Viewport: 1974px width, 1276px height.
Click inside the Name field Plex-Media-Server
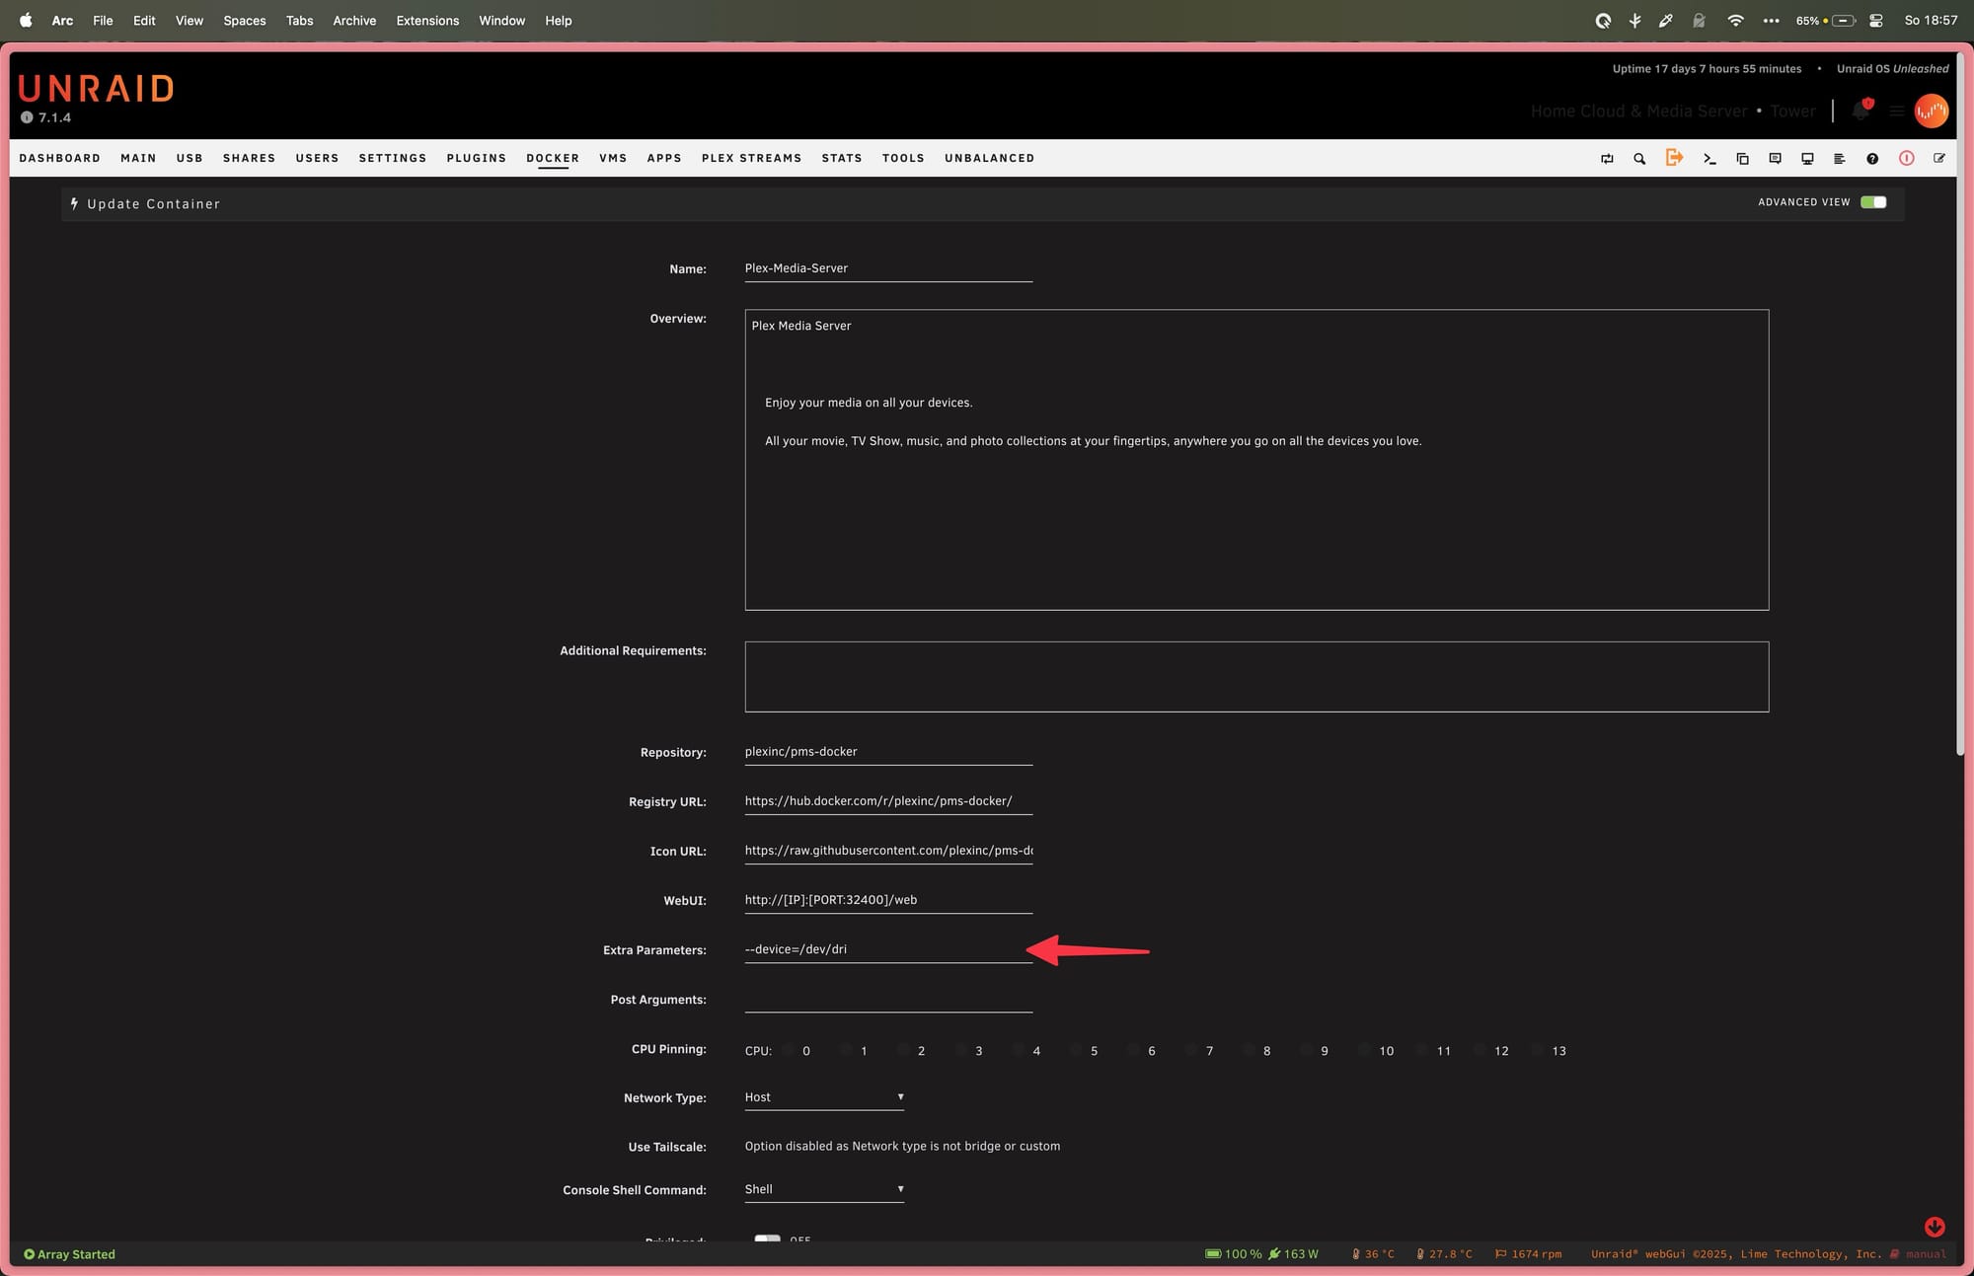(x=888, y=268)
